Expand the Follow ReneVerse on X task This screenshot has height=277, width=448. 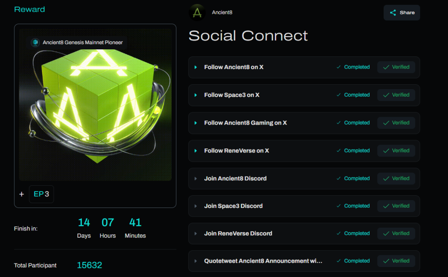click(x=196, y=151)
